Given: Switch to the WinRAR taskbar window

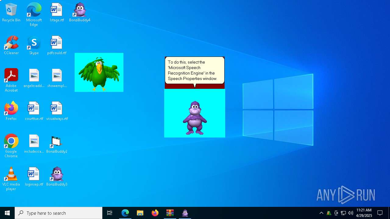Looking at the screenshot, I should tap(170, 213).
